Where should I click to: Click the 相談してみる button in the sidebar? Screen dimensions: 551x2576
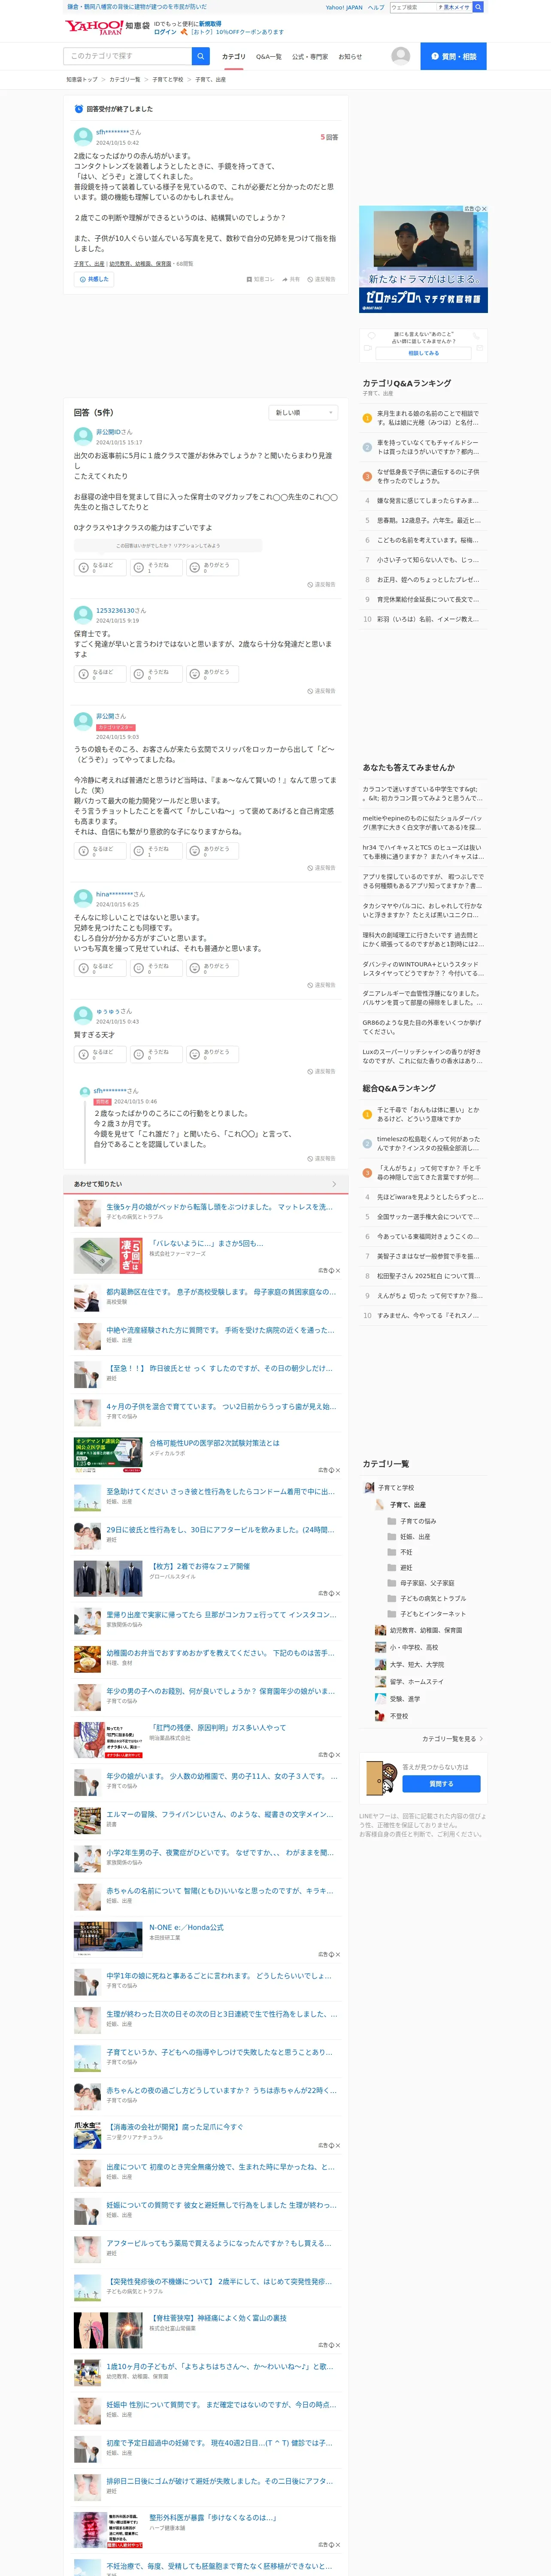(x=423, y=353)
